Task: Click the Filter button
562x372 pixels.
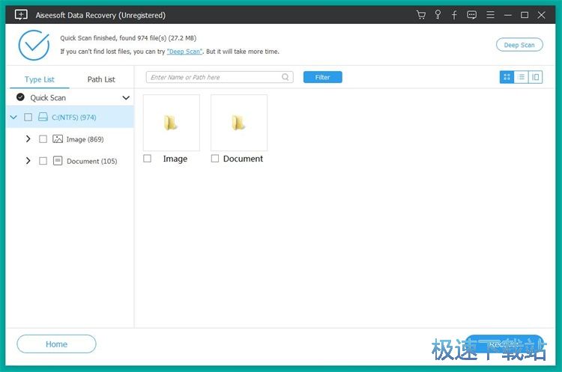Action: click(322, 77)
